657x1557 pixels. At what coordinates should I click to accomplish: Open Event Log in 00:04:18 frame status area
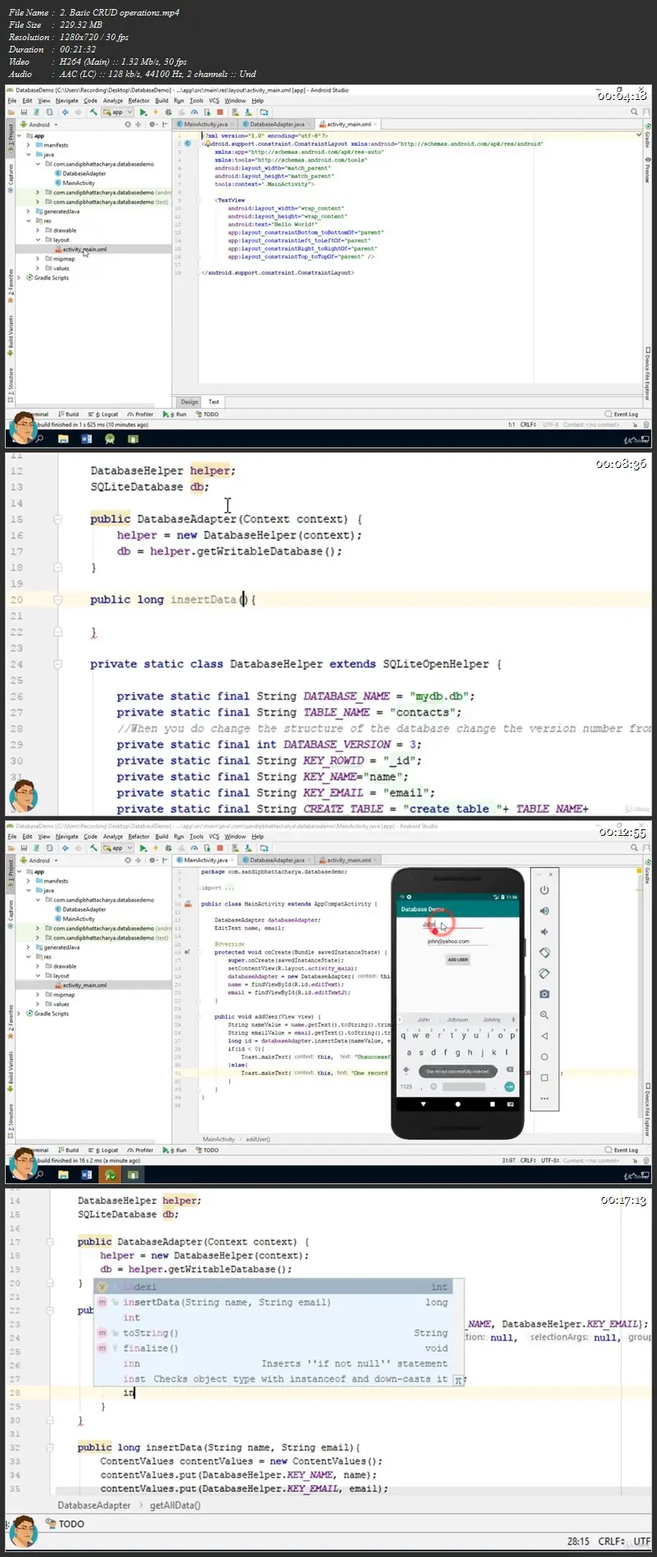coord(622,415)
